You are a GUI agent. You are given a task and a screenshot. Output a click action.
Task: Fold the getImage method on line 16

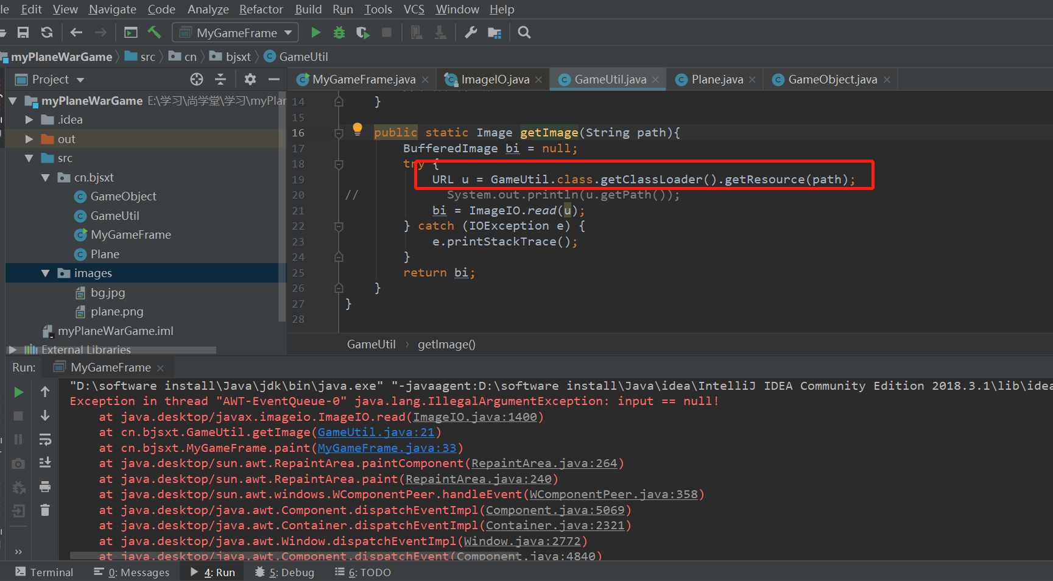click(339, 133)
